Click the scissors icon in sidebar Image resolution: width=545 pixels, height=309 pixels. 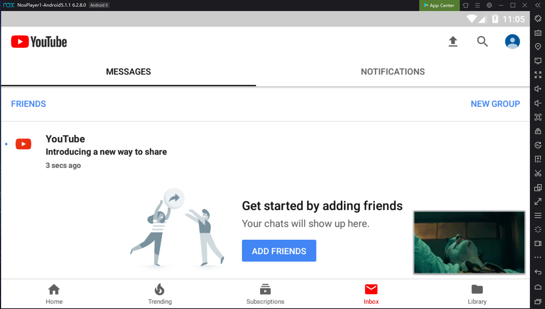538,173
